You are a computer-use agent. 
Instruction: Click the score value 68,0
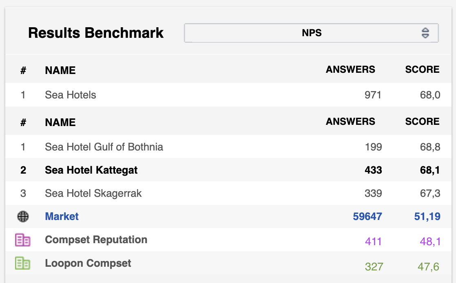click(430, 95)
